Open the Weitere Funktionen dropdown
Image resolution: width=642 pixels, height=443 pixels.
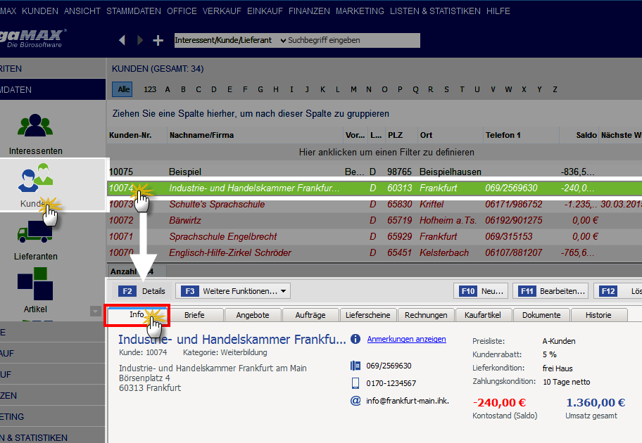pos(234,291)
